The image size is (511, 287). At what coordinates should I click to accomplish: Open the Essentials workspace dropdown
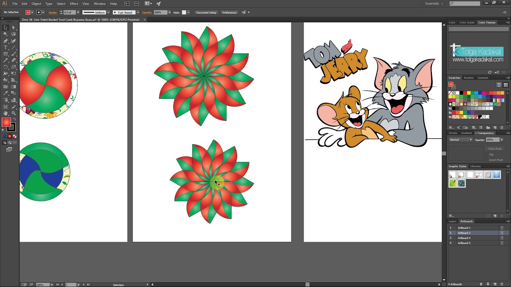pos(434,4)
